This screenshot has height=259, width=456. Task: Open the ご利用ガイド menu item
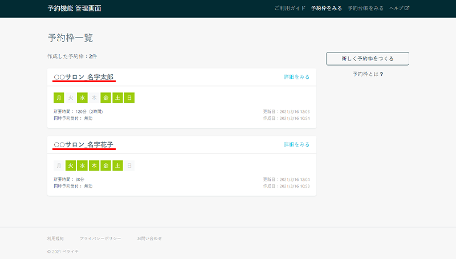pyautogui.click(x=290, y=9)
